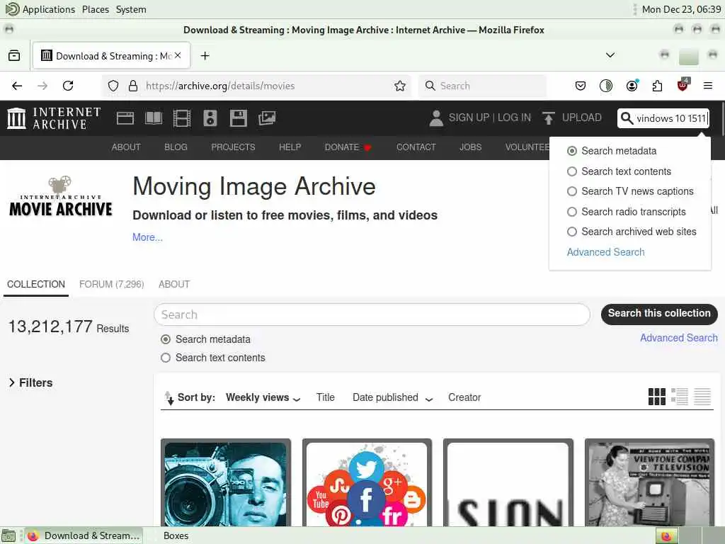Switch to extended list view
Image resolution: width=725 pixels, height=544 pixels.
coord(679,397)
